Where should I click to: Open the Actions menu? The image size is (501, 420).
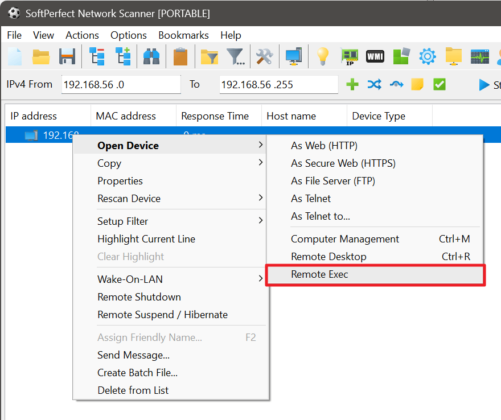click(82, 35)
